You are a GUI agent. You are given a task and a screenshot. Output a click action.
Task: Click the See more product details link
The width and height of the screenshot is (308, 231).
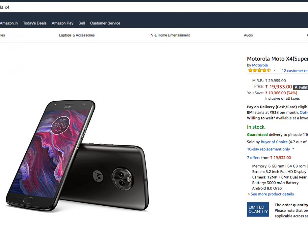272,194
